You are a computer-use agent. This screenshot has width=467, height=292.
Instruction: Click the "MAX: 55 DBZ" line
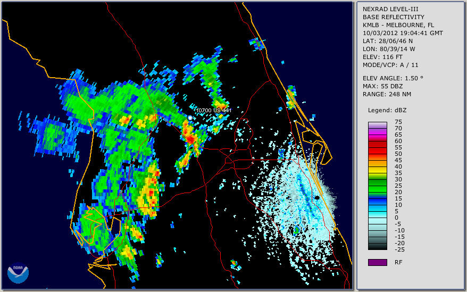(382, 86)
